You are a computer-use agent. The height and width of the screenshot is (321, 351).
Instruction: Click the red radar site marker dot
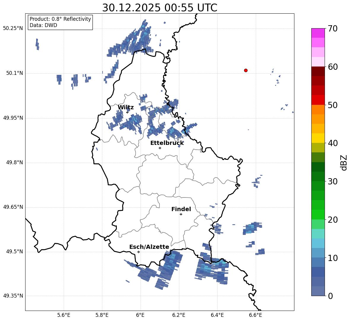(246, 70)
